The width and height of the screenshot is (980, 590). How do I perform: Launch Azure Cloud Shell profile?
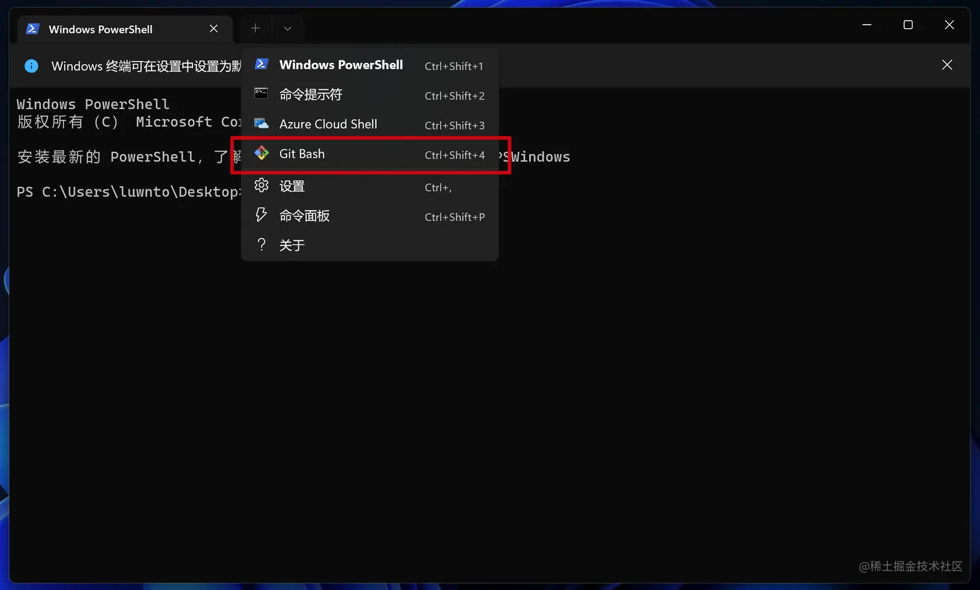[x=369, y=124]
